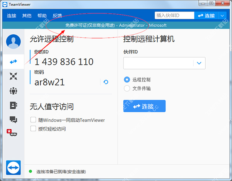Select the 文件传输 radio button

(x=127, y=88)
